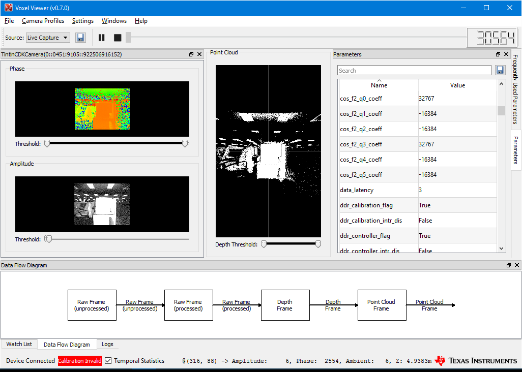Select the Data Flow Diagram tab
The width and height of the screenshot is (522, 372).
(x=67, y=345)
